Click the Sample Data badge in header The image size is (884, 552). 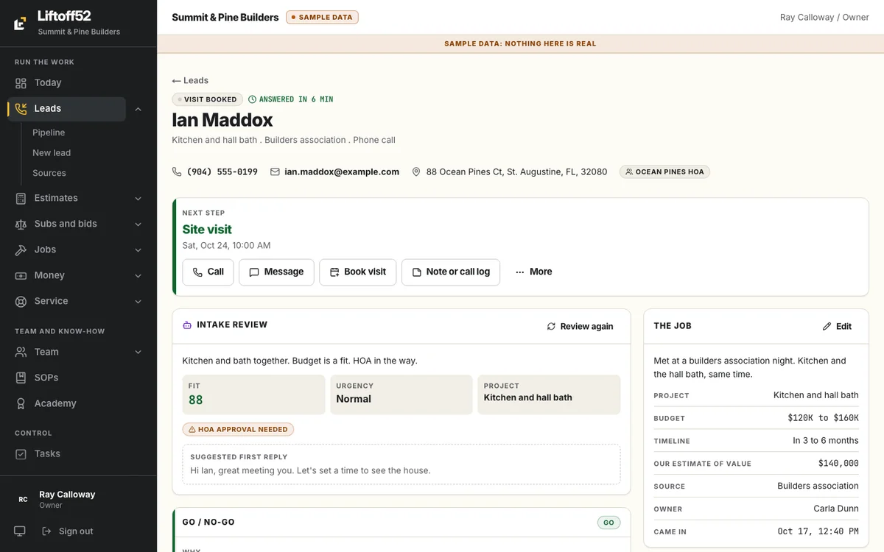click(322, 17)
